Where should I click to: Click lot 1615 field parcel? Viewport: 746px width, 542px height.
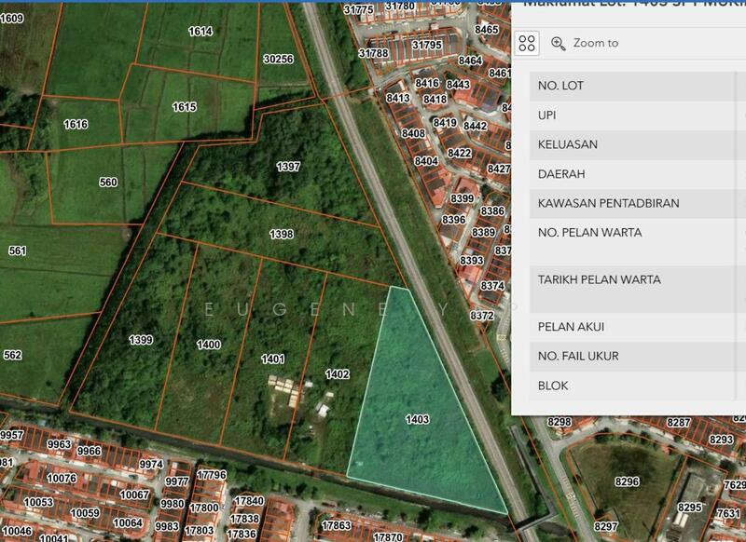click(x=184, y=107)
